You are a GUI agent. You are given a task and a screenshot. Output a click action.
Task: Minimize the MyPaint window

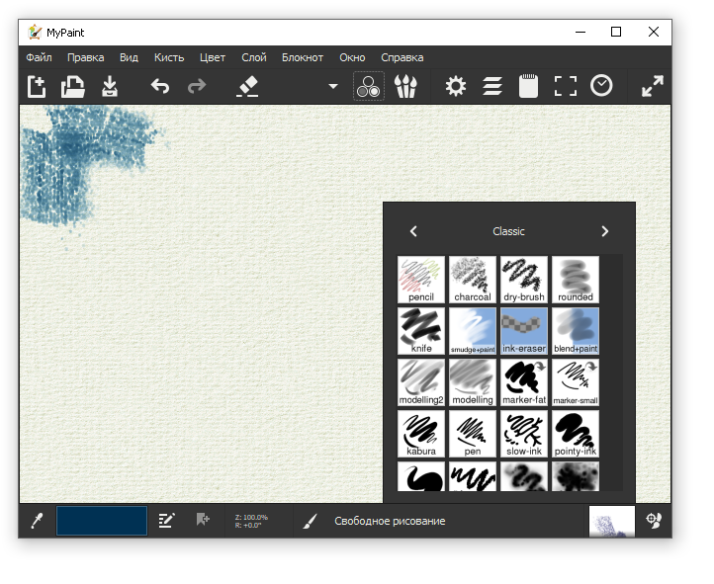tap(580, 32)
